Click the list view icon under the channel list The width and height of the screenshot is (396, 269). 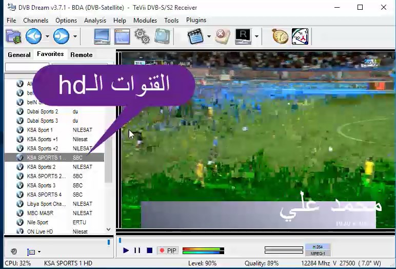coord(31,252)
